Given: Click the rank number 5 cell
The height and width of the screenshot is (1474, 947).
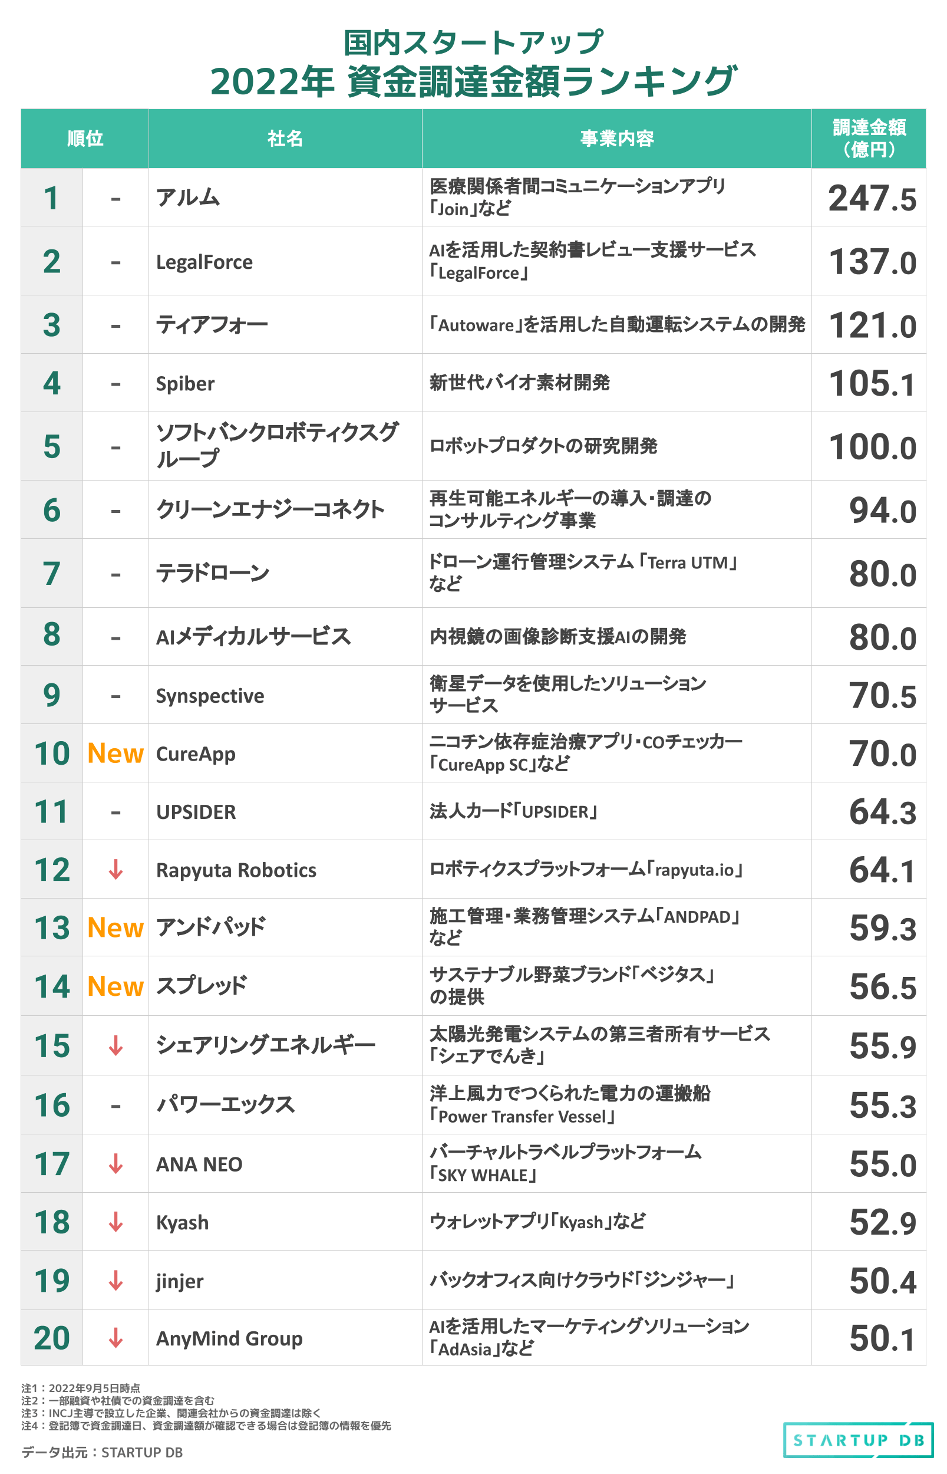Looking at the screenshot, I should (x=52, y=447).
